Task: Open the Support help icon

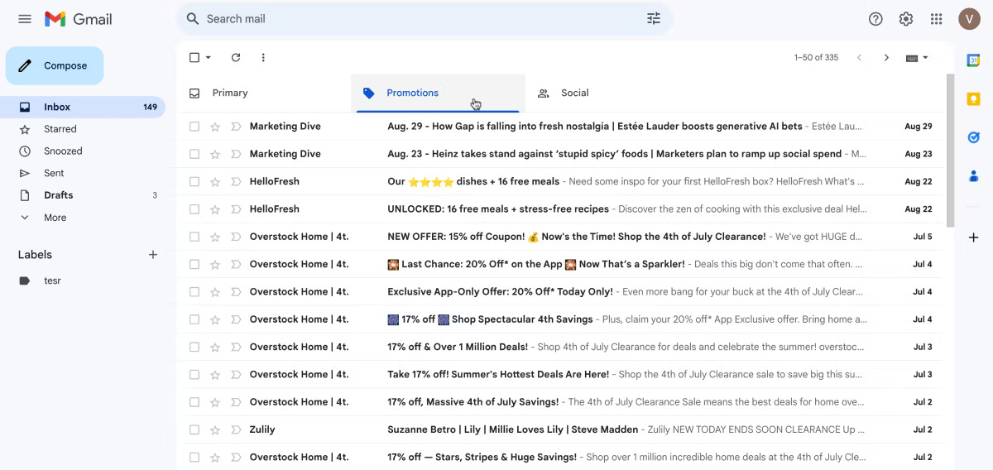Action: [875, 19]
